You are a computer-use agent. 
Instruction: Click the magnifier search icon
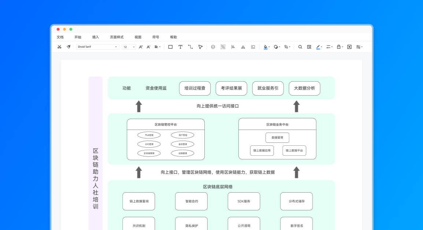(x=300, y=47)
